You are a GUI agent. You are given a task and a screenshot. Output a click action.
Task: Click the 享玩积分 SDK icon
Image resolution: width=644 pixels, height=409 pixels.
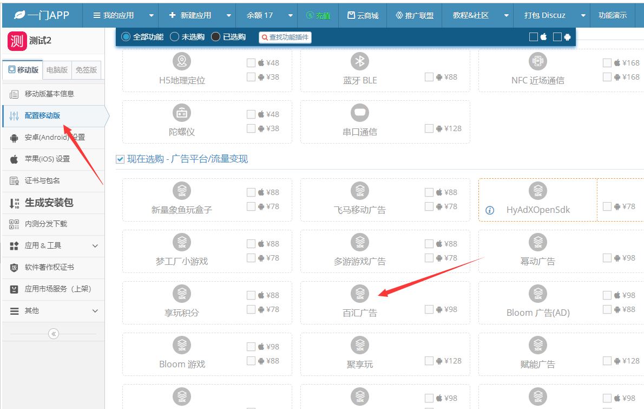point(181,294)
